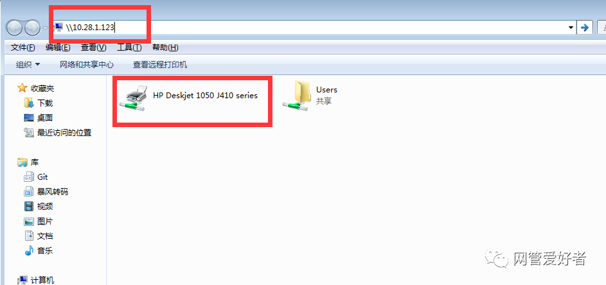Click the 暴风转码 library icon
This screenshot has height=285, width=606.
(29, 191)
